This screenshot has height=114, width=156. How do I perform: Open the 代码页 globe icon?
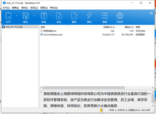[x=120, y=17]
